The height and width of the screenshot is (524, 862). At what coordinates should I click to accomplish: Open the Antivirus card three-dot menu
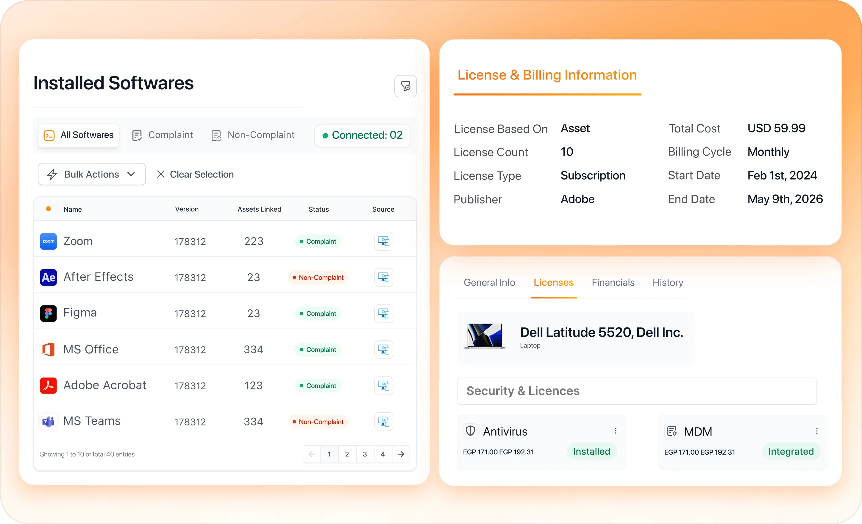(x=616, y=431)
